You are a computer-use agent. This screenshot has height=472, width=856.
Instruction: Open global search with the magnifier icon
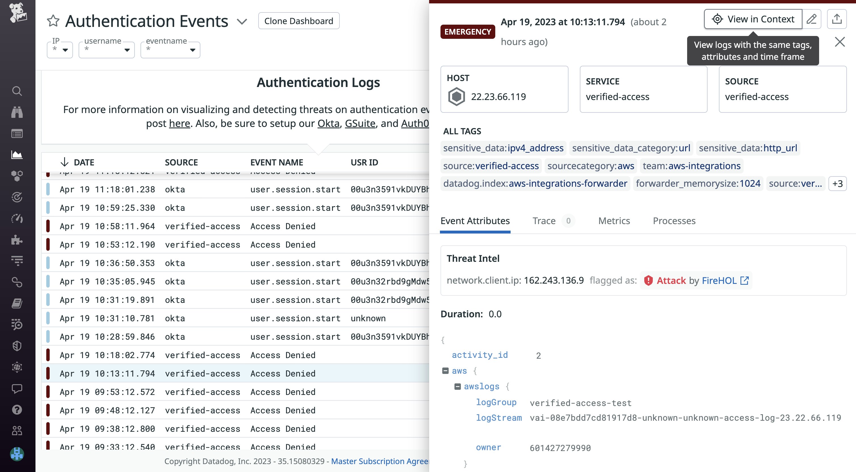pos(17,91)
